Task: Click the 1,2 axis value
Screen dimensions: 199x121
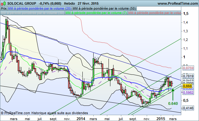Action: pyautogui.click(x=185, y=40)
